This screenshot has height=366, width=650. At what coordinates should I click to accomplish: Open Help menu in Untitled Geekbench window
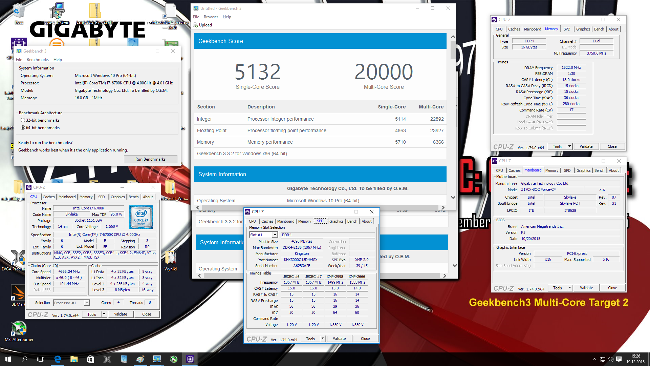(x=227, y=17)
